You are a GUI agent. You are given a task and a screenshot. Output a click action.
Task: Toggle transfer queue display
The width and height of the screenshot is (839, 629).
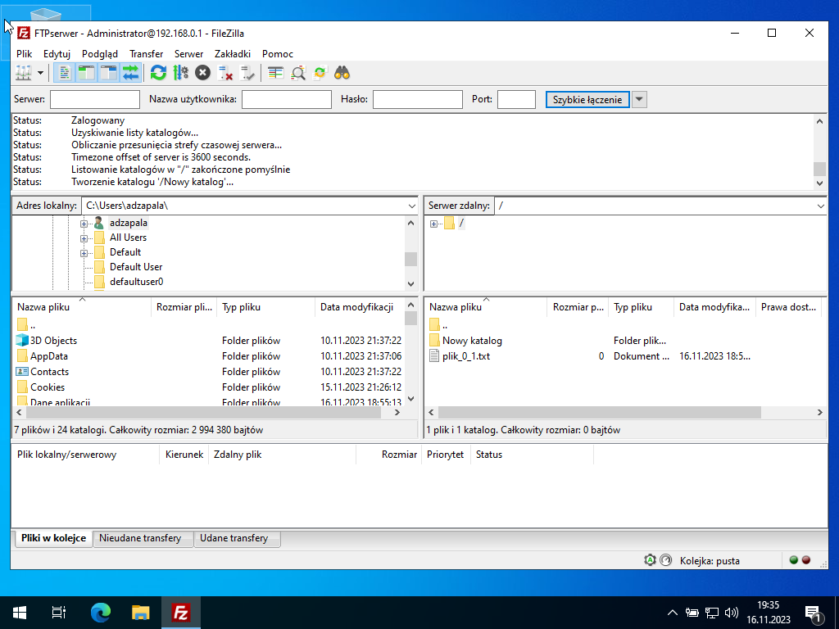(130, 73)
